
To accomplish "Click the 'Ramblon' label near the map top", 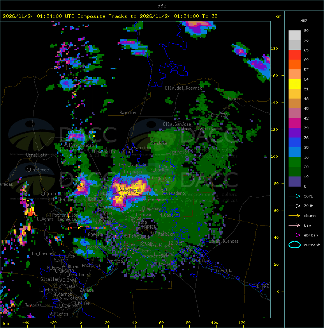I will [x=128, y=113].
